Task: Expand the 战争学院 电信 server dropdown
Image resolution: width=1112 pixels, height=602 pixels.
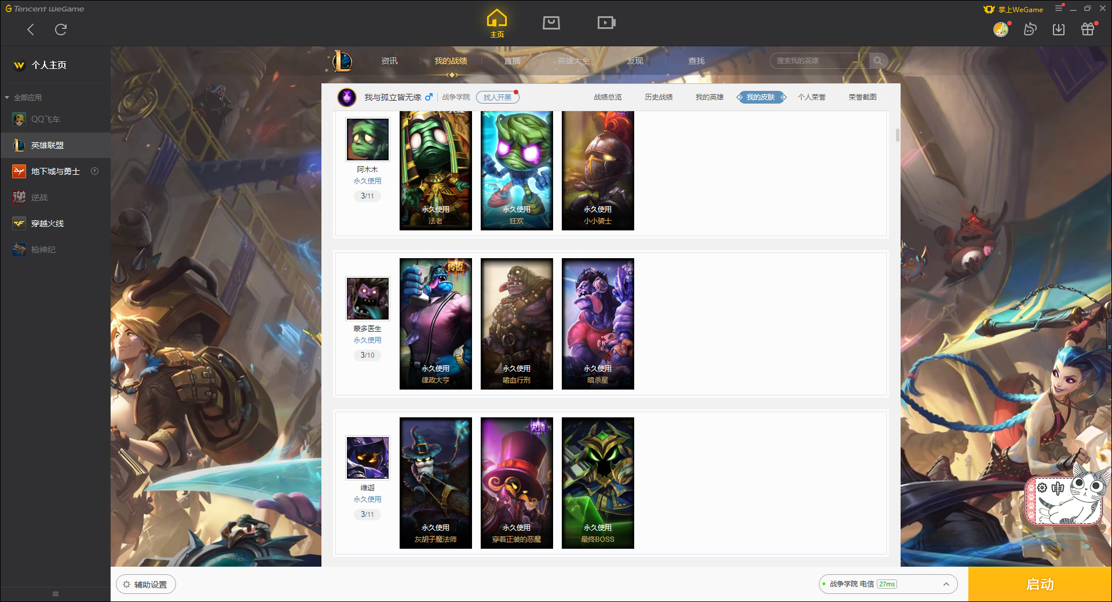Action: tap(888, 584)
